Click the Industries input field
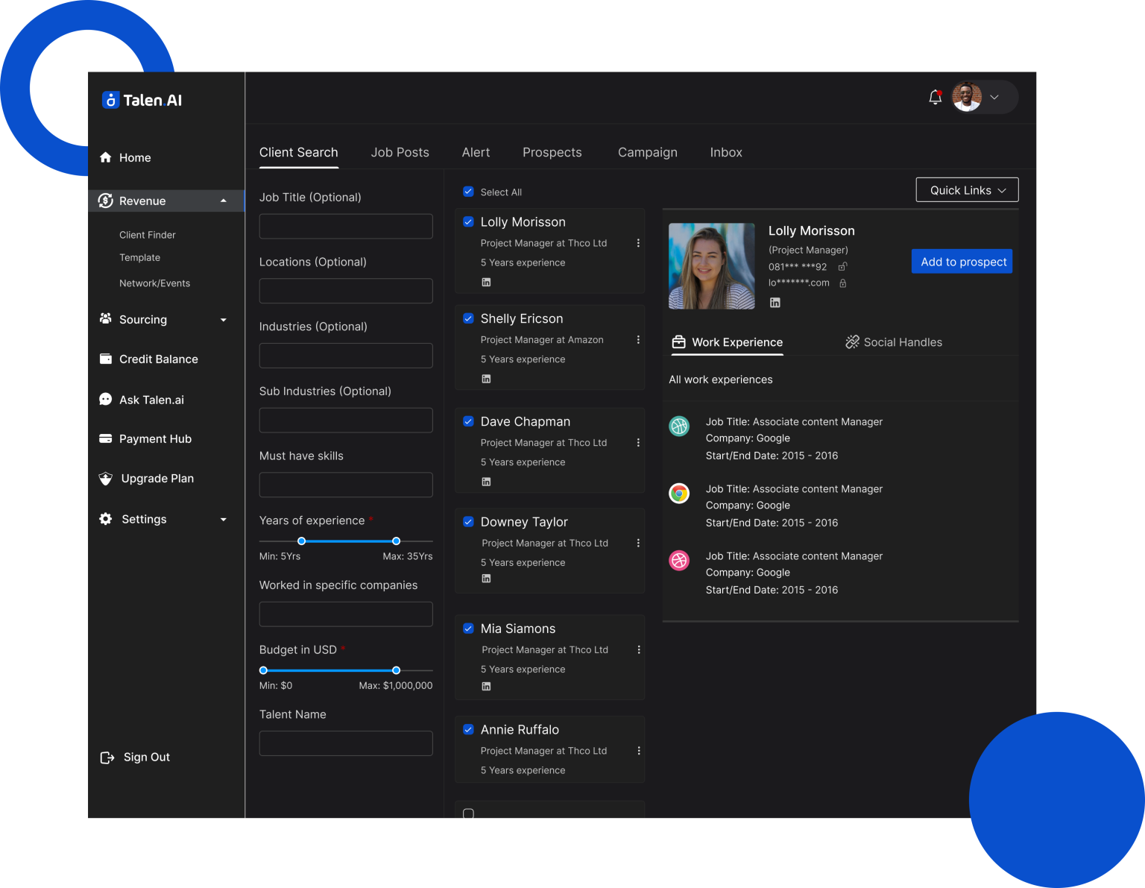This screenshot has height=888, width=1145. tap(346, 356)
